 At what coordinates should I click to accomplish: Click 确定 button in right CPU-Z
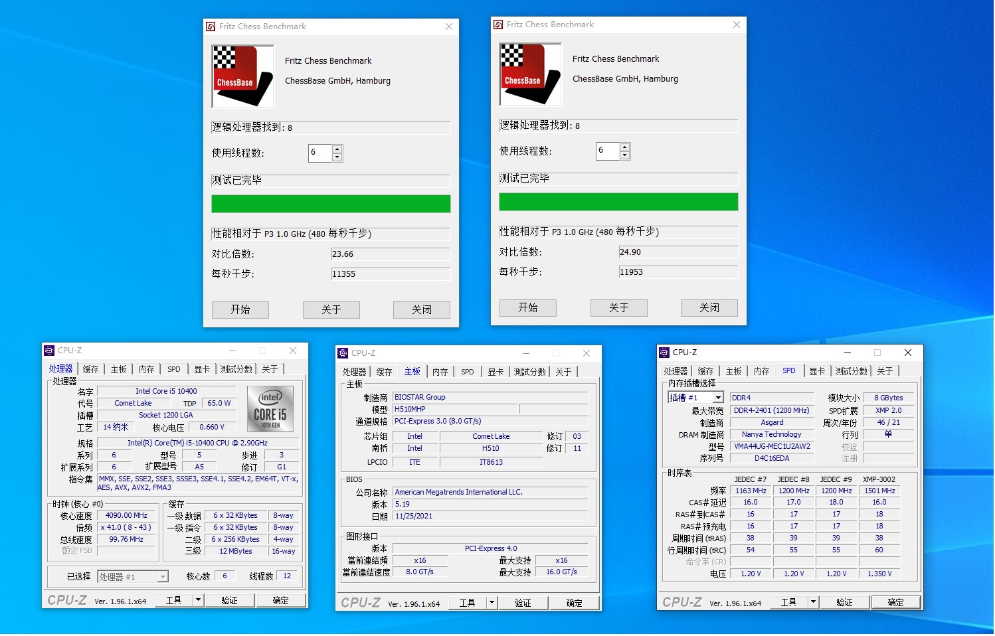click(x=896, y=602)
